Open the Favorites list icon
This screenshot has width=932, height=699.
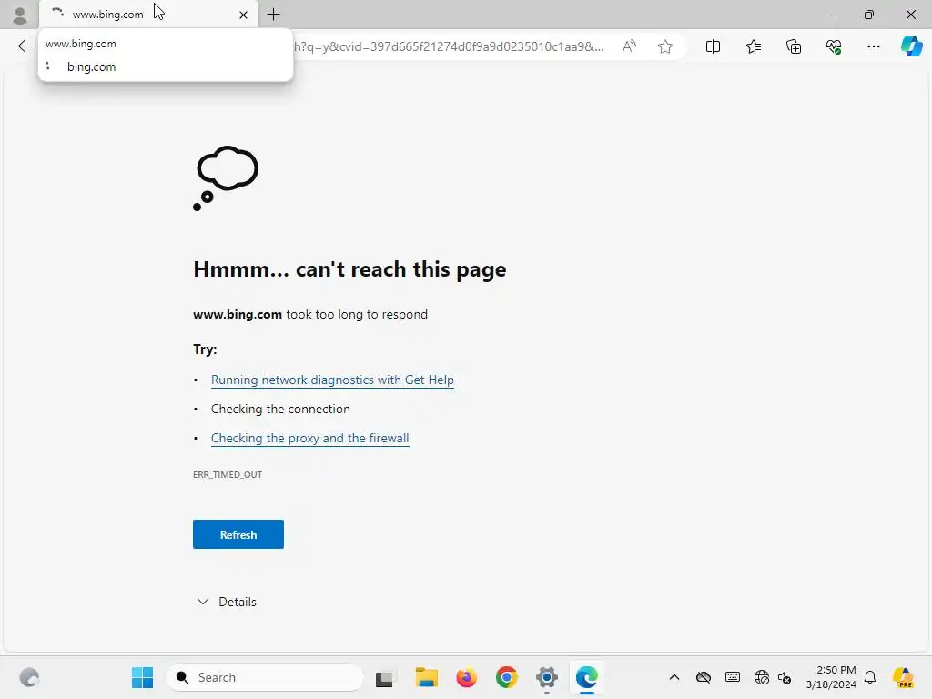tap(753, 46)
